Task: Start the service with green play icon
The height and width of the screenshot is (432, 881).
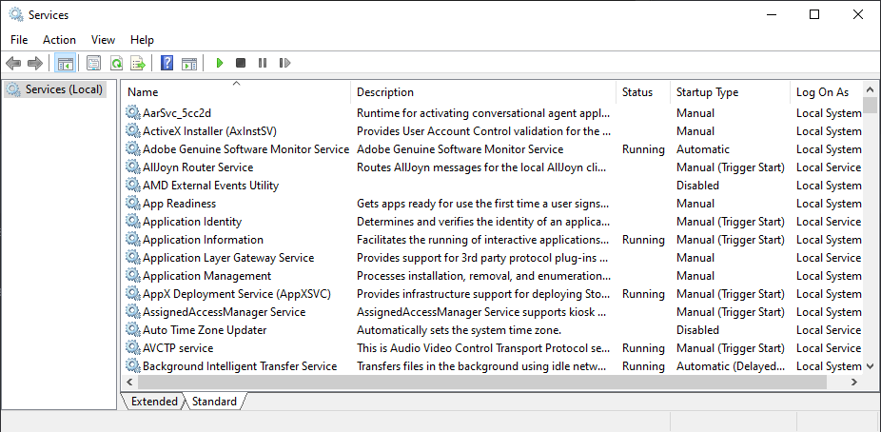Action: click(x=220, y=63)
